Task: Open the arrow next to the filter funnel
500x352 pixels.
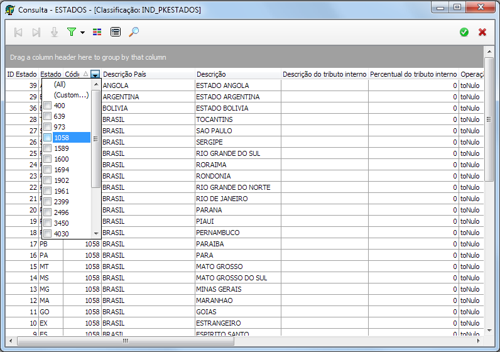Action: (x=82, y=33)
